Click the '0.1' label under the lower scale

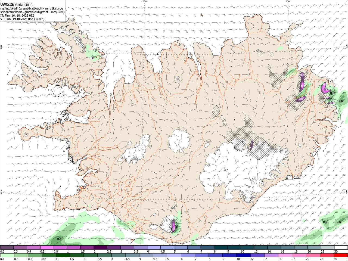coord(2,259)
